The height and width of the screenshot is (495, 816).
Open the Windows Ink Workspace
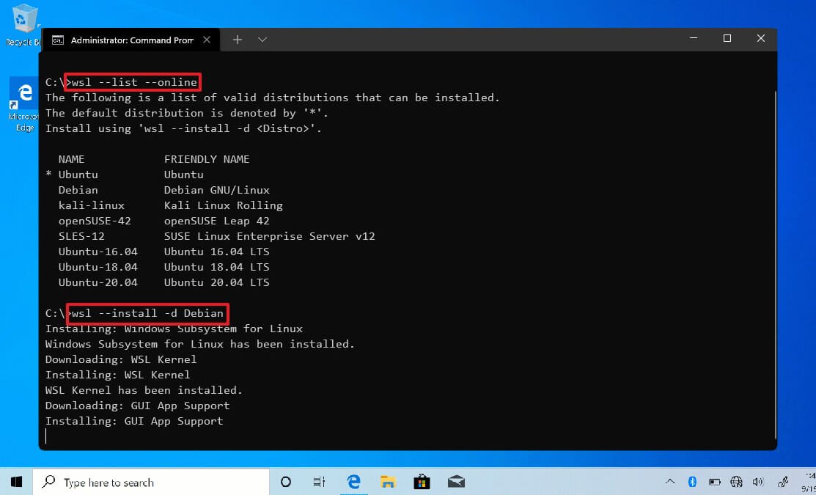[782, 482]
